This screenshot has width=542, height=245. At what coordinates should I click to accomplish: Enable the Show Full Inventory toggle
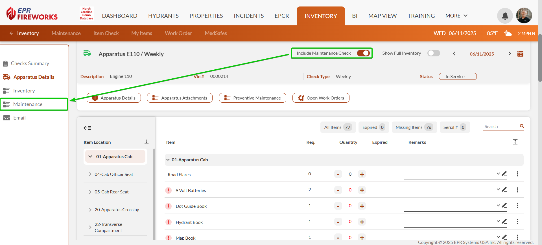pos(433,53)
